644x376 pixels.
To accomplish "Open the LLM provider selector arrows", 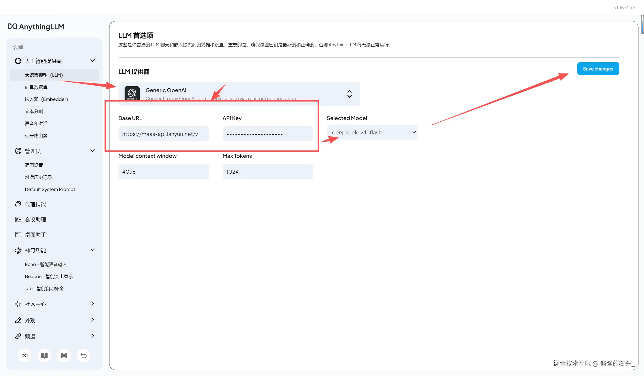I will click(x=349, y=94).
